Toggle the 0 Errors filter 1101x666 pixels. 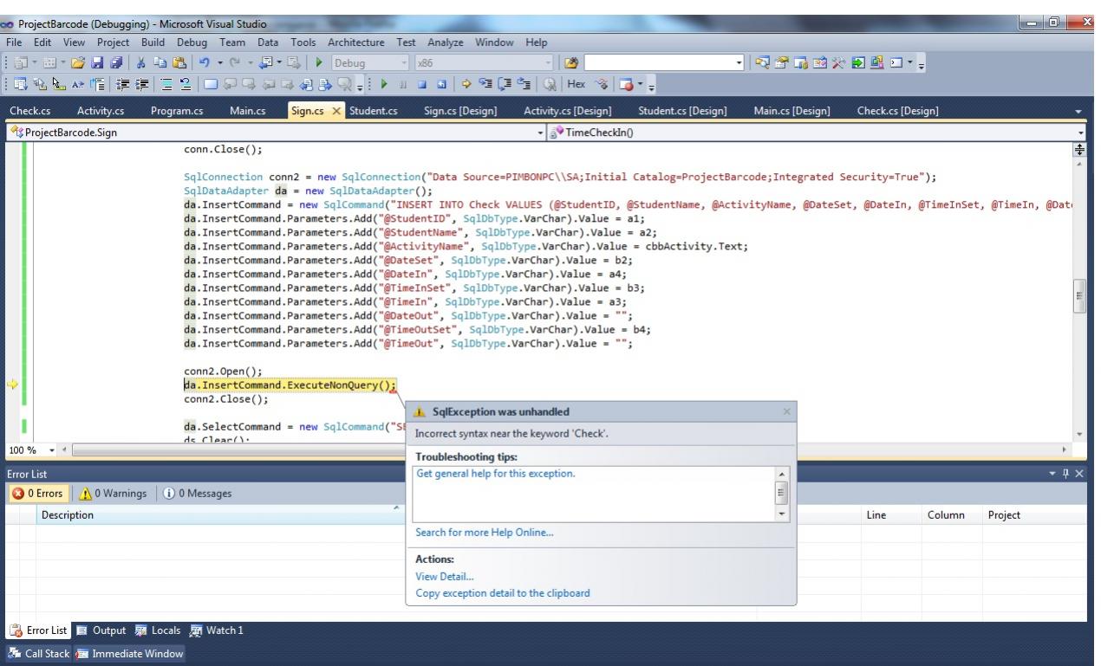[36, 494]
